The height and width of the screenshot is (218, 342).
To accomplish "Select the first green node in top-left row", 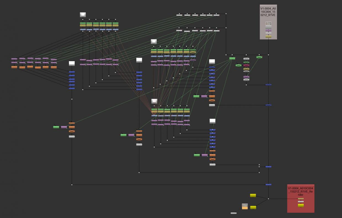I will pos(83,23).
